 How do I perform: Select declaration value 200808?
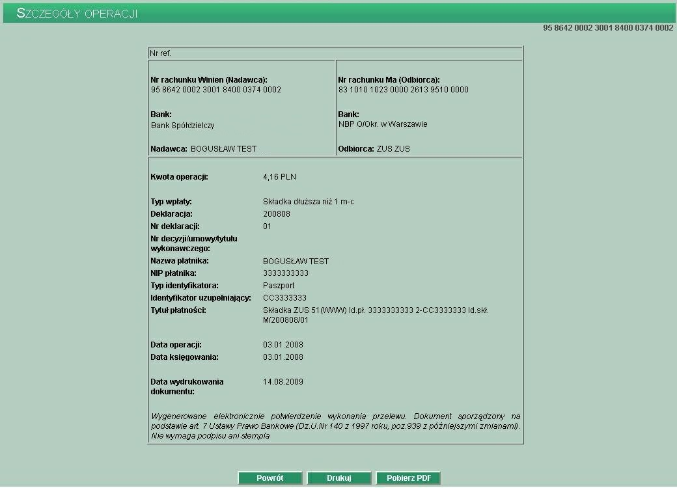pos(276,214)
